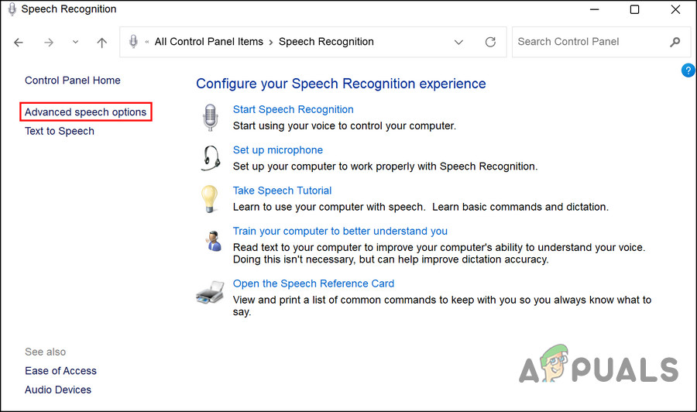Open All Control Panel Items breadcrumb
This screenshot has height=412, width=697.
(x=208, y=42)
